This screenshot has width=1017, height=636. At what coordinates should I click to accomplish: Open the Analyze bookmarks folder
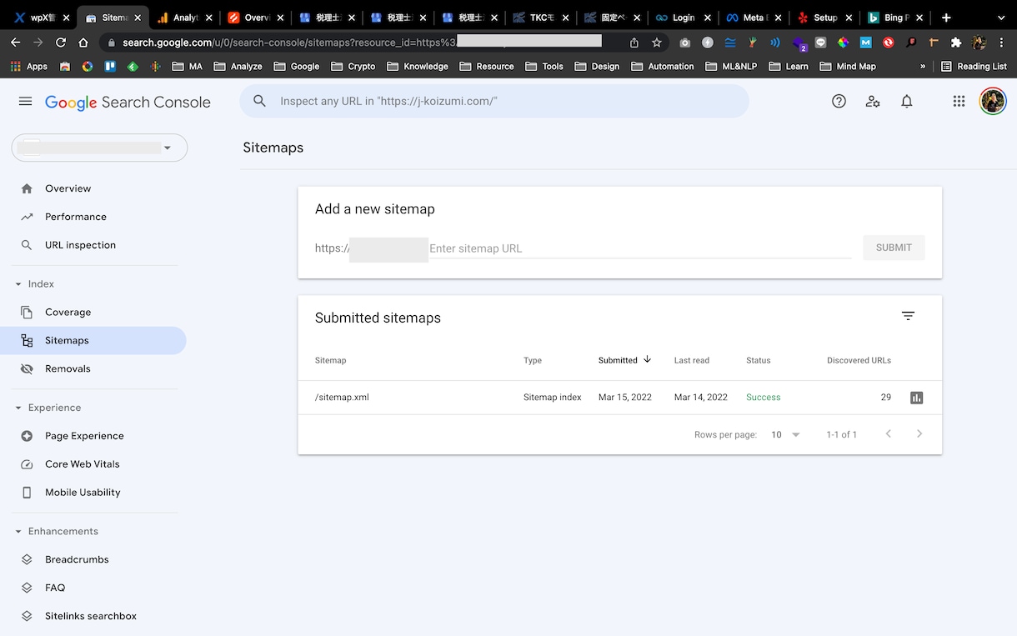tap(238, 66)
